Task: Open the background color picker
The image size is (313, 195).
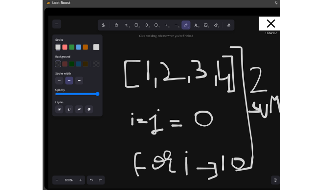Action: click(96, 64)
